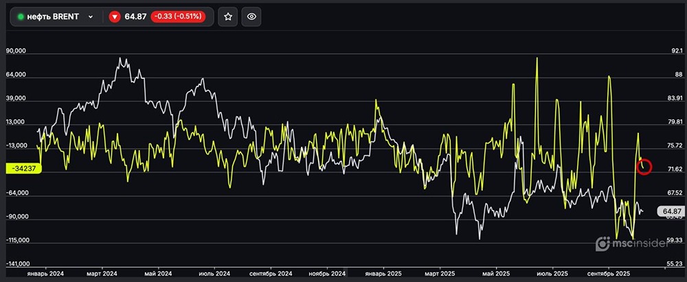Viewport: 687px width, 282px height.
Task: Select the yellow -34237 left axis label
Action: [x=23, y=169]
